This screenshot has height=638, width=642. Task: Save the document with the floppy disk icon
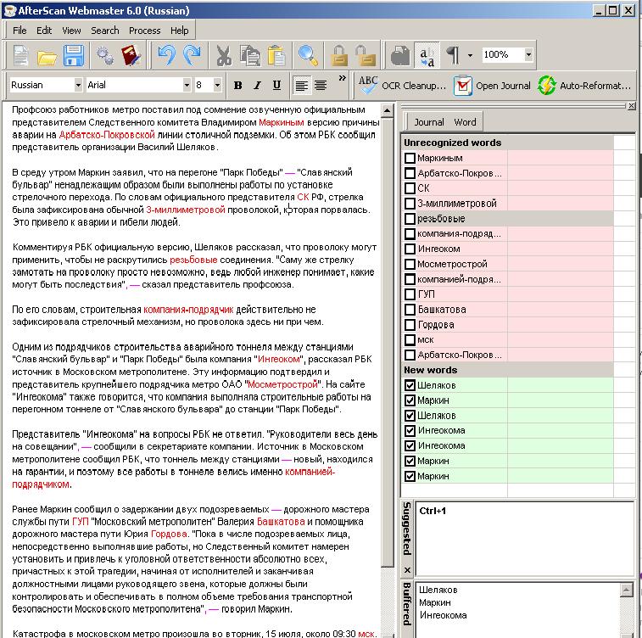[74, 55]
